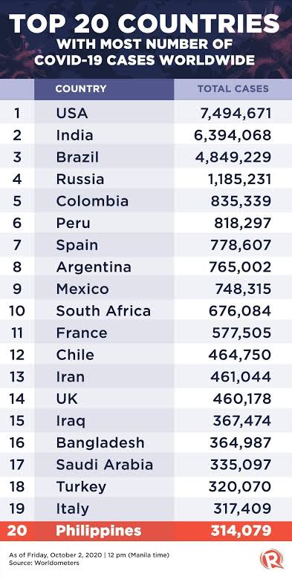Click the Philippines total 314,079
Image resolution: width=292 pixels, height=579 pixels.
tap(241, 531)
